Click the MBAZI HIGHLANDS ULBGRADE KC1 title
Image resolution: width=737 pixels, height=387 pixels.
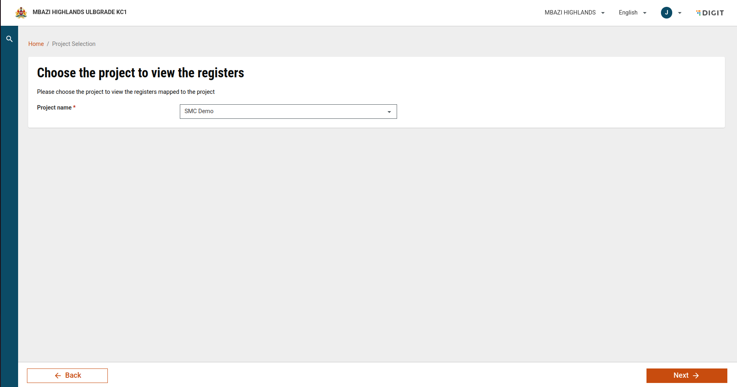pyautogui.click(x=80, y=12)
